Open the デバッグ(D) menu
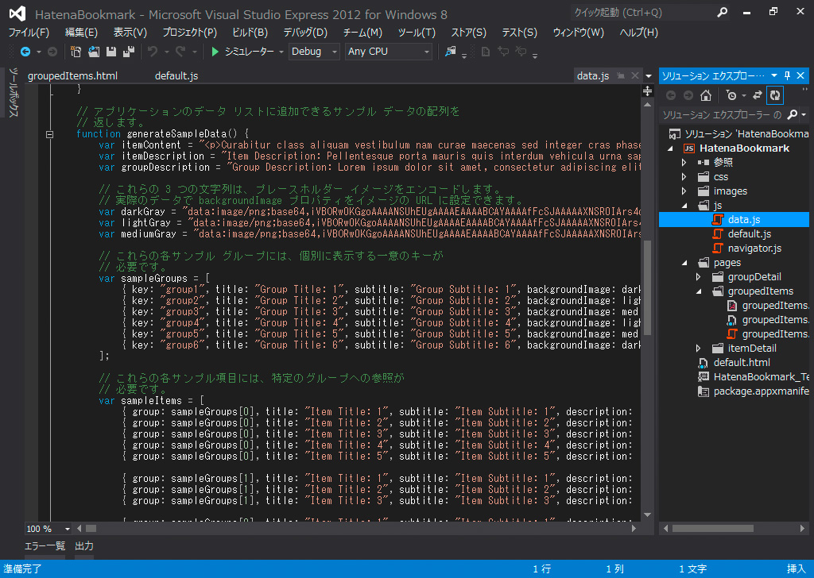This screenshot has height=578, width=814. click(x=305, y=33)
